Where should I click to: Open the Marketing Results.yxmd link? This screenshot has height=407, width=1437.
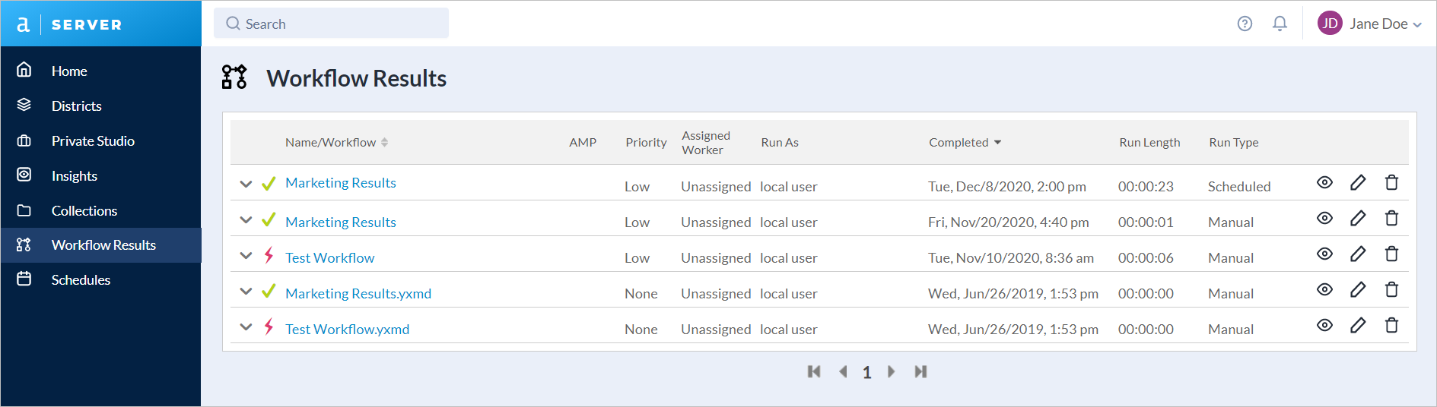coord(358,293)
